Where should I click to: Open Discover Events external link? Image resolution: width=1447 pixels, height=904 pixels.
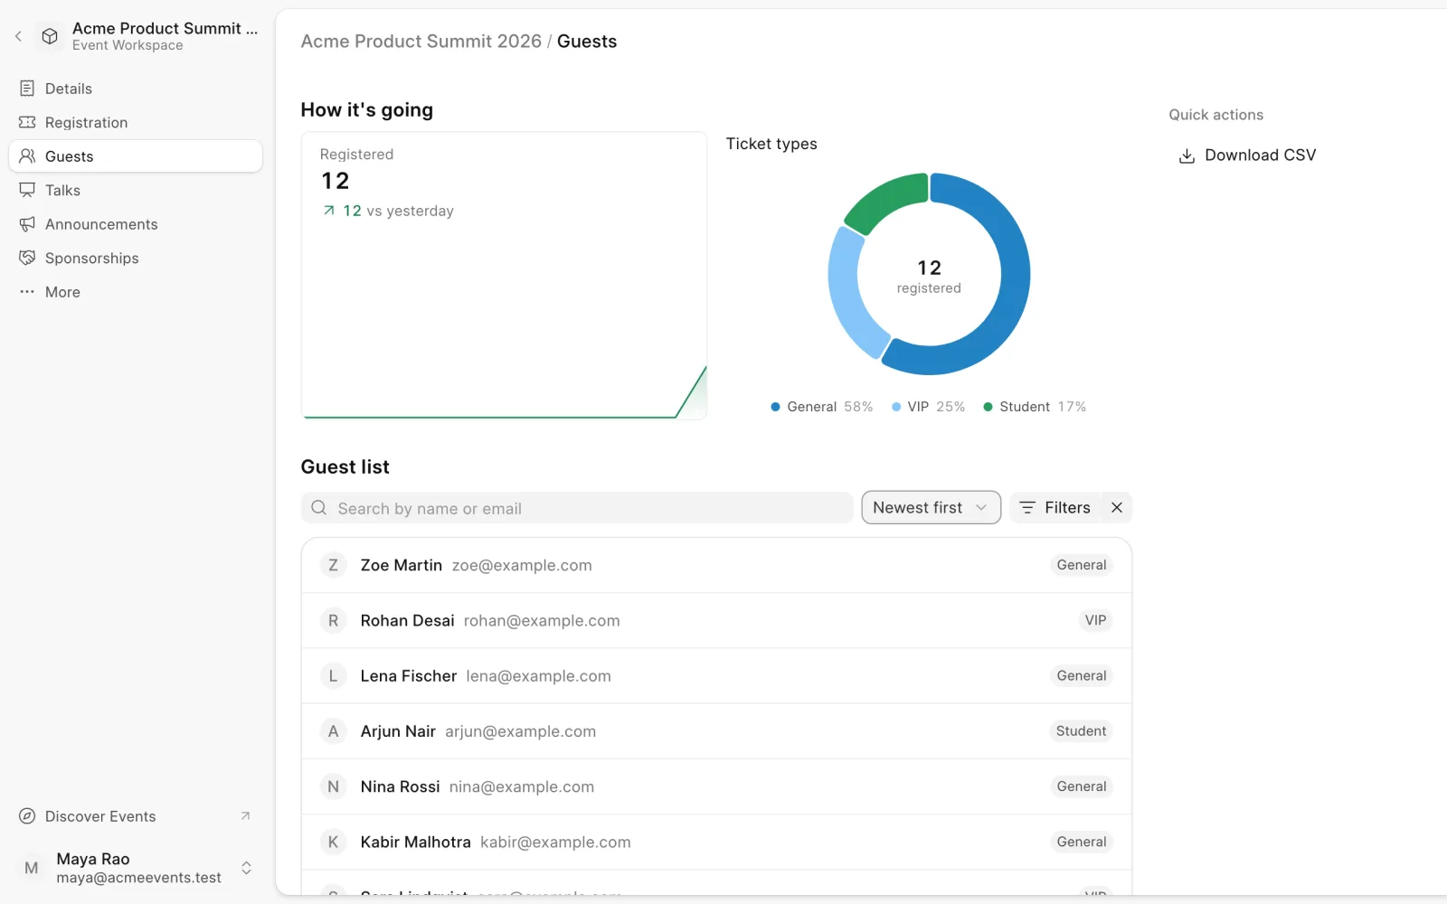tap(136, 816)
